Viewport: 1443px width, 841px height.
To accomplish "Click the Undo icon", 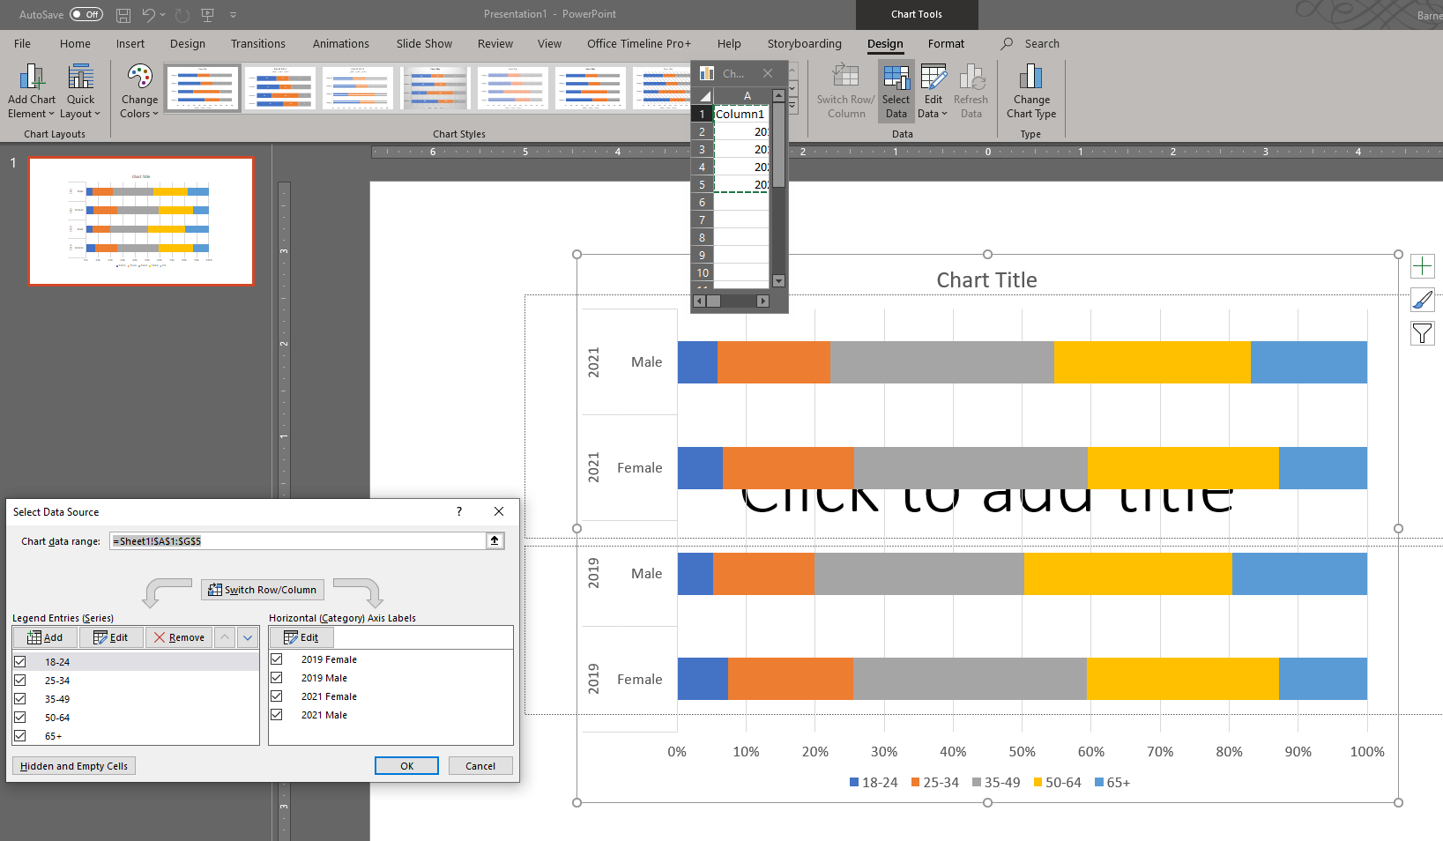I will pos(148,15).
